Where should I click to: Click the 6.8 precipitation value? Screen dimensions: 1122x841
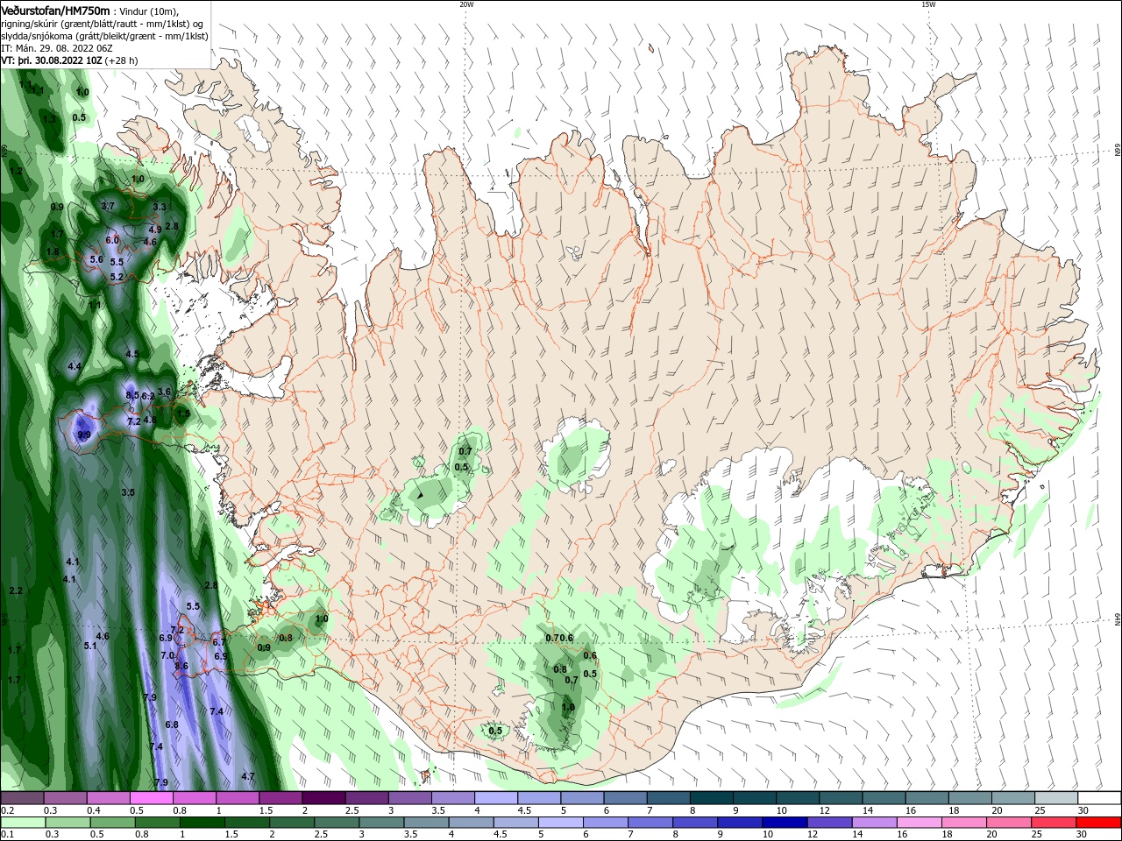pyautogui.click(x=172, y=724)
